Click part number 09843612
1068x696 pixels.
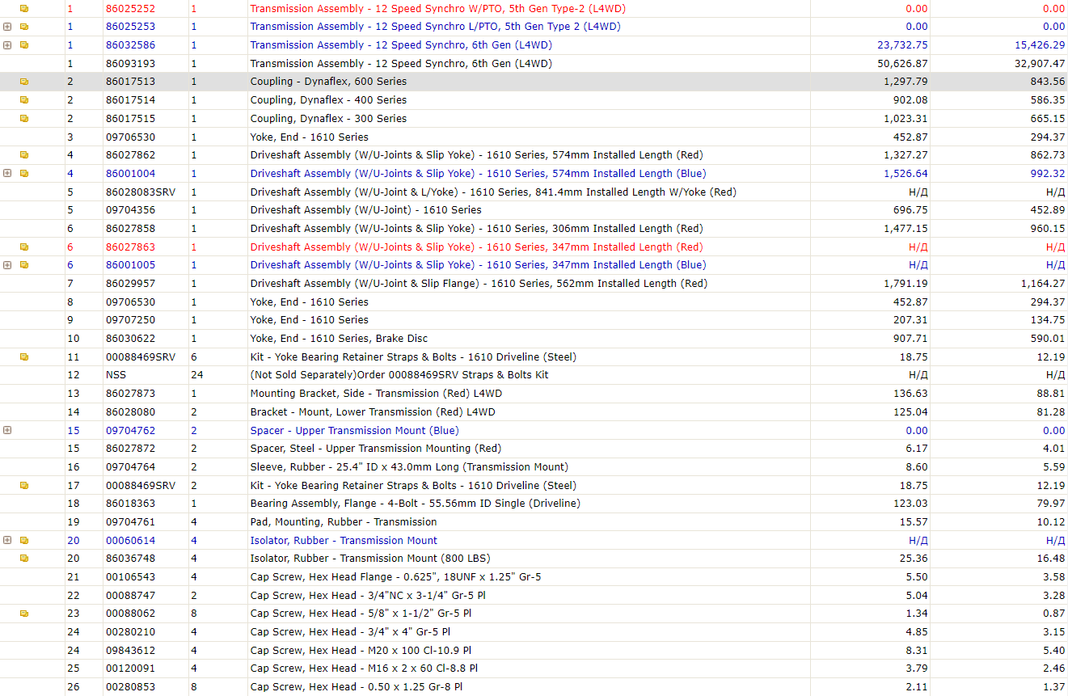coord(130,651)
